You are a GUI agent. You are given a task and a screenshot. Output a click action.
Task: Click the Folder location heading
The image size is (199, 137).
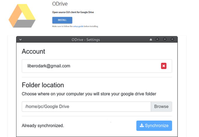point(43,85)
